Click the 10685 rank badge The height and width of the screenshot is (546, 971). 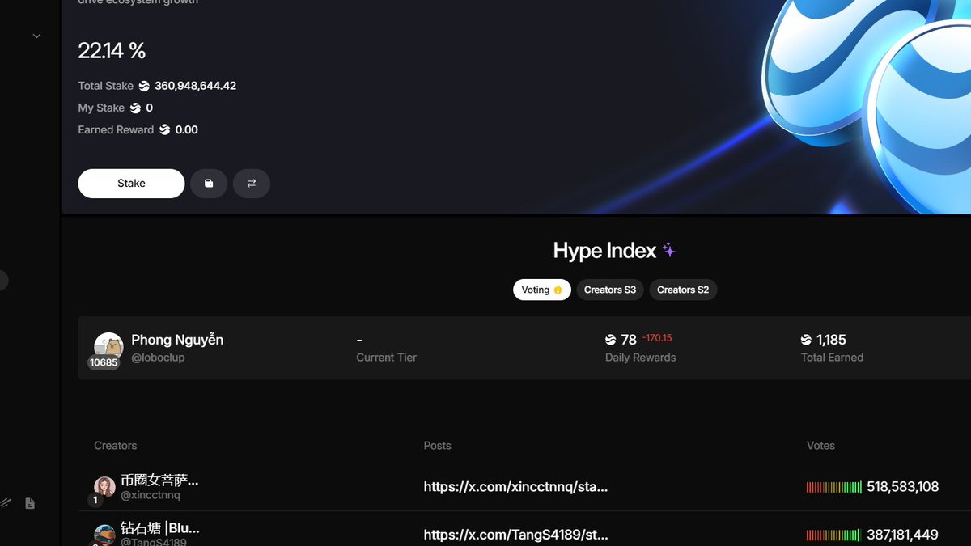pyautogui.click(x=104, y=362)
